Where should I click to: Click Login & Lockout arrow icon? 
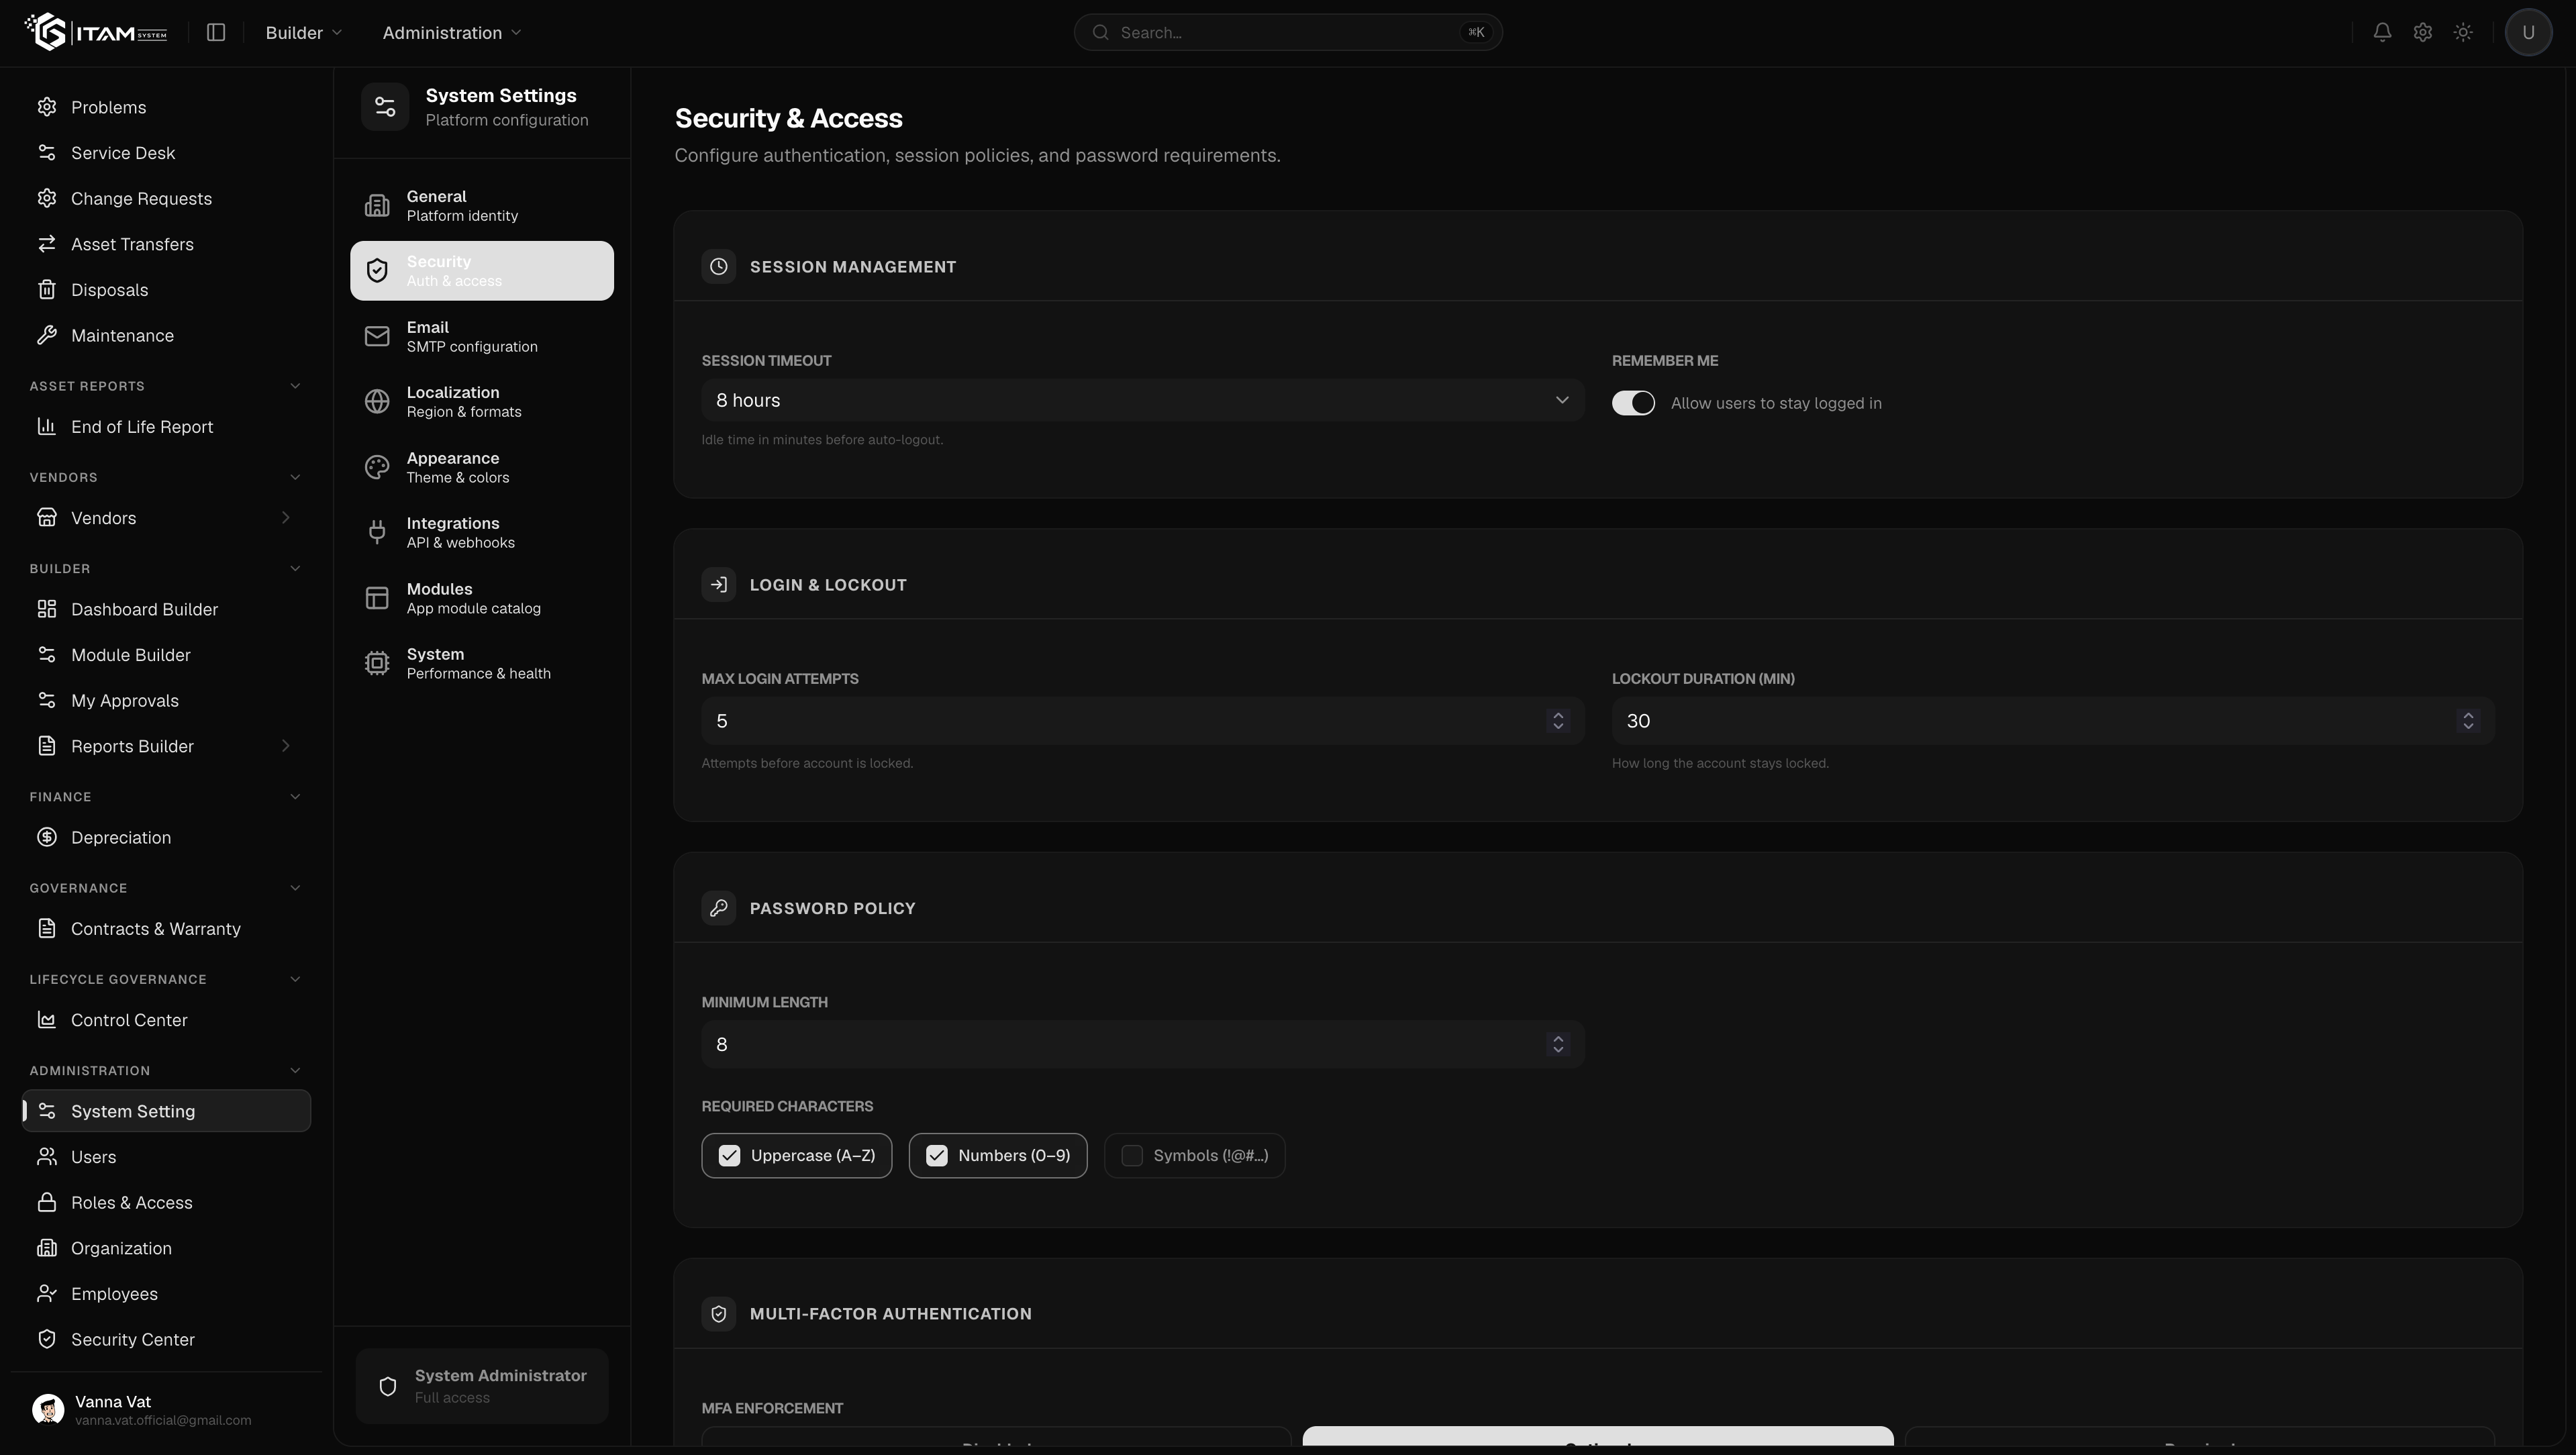click(x=718, y=584)
